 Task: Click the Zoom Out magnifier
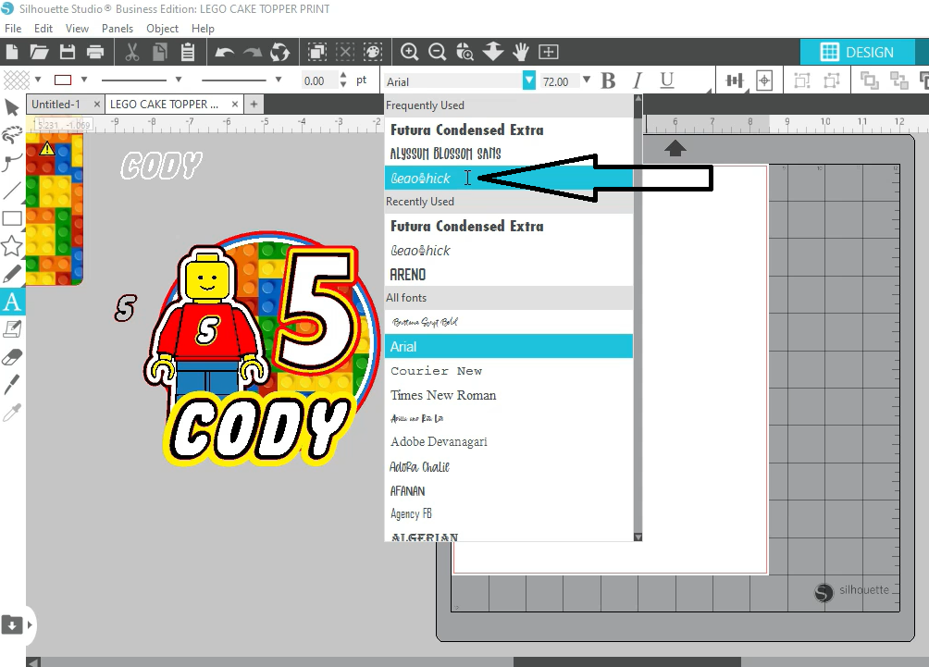(x=438, y=52)
